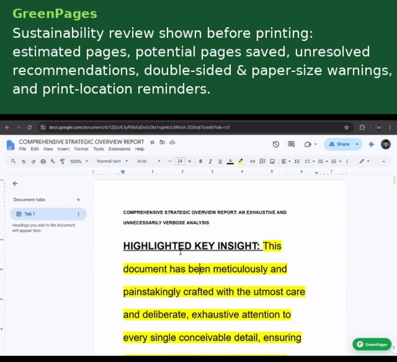Image resolution: width=397 pixels, height=362 pixels.
Task: Open highlight color picker
Action: 240,161
